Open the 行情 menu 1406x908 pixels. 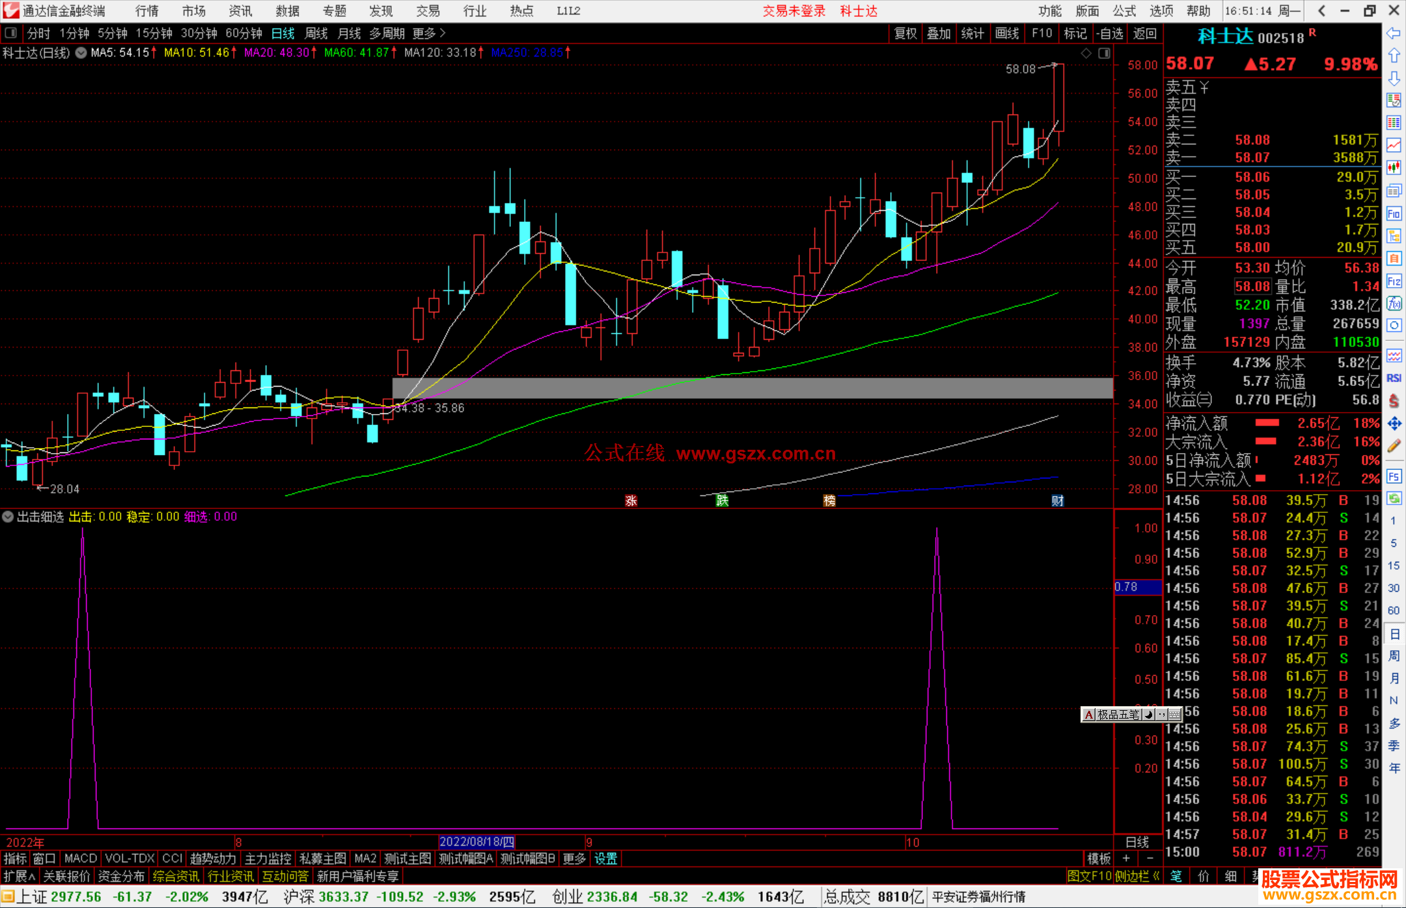click(147, 11)
